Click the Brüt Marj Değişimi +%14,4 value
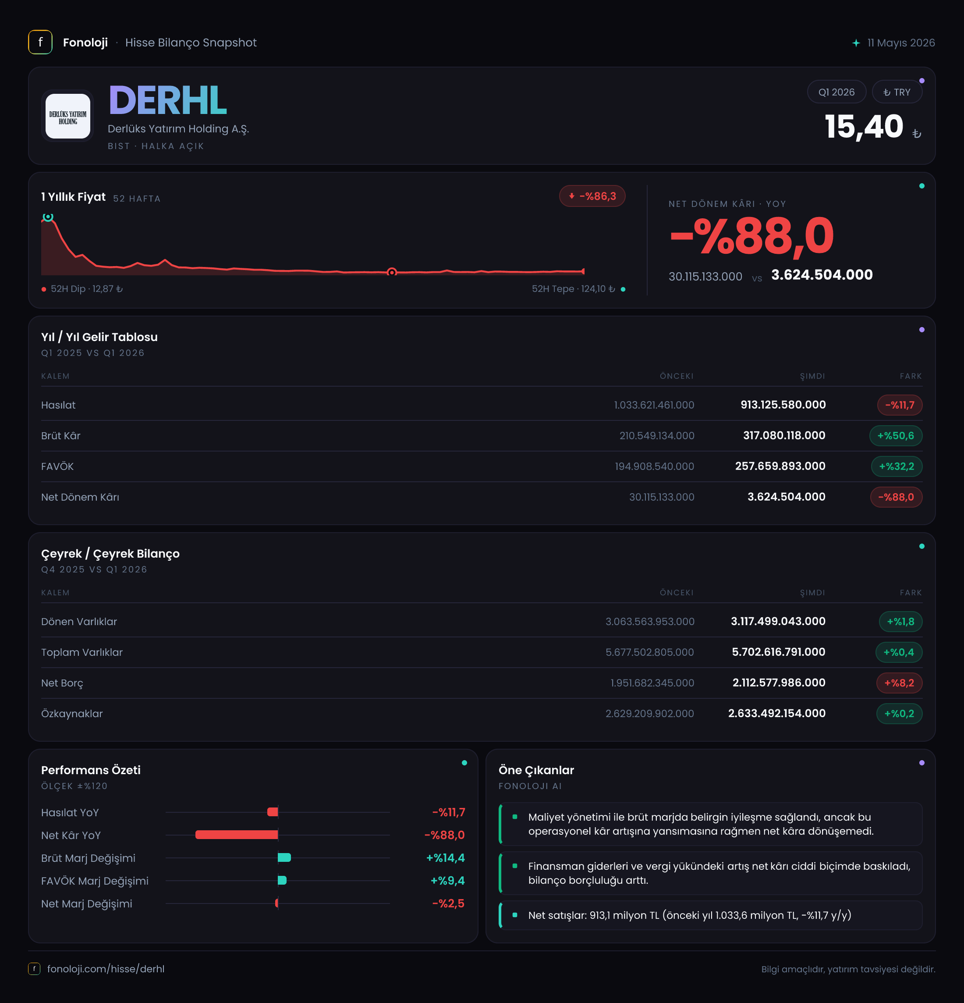Viewport: 964px width, 1003px height. click(x=446, y=857)
